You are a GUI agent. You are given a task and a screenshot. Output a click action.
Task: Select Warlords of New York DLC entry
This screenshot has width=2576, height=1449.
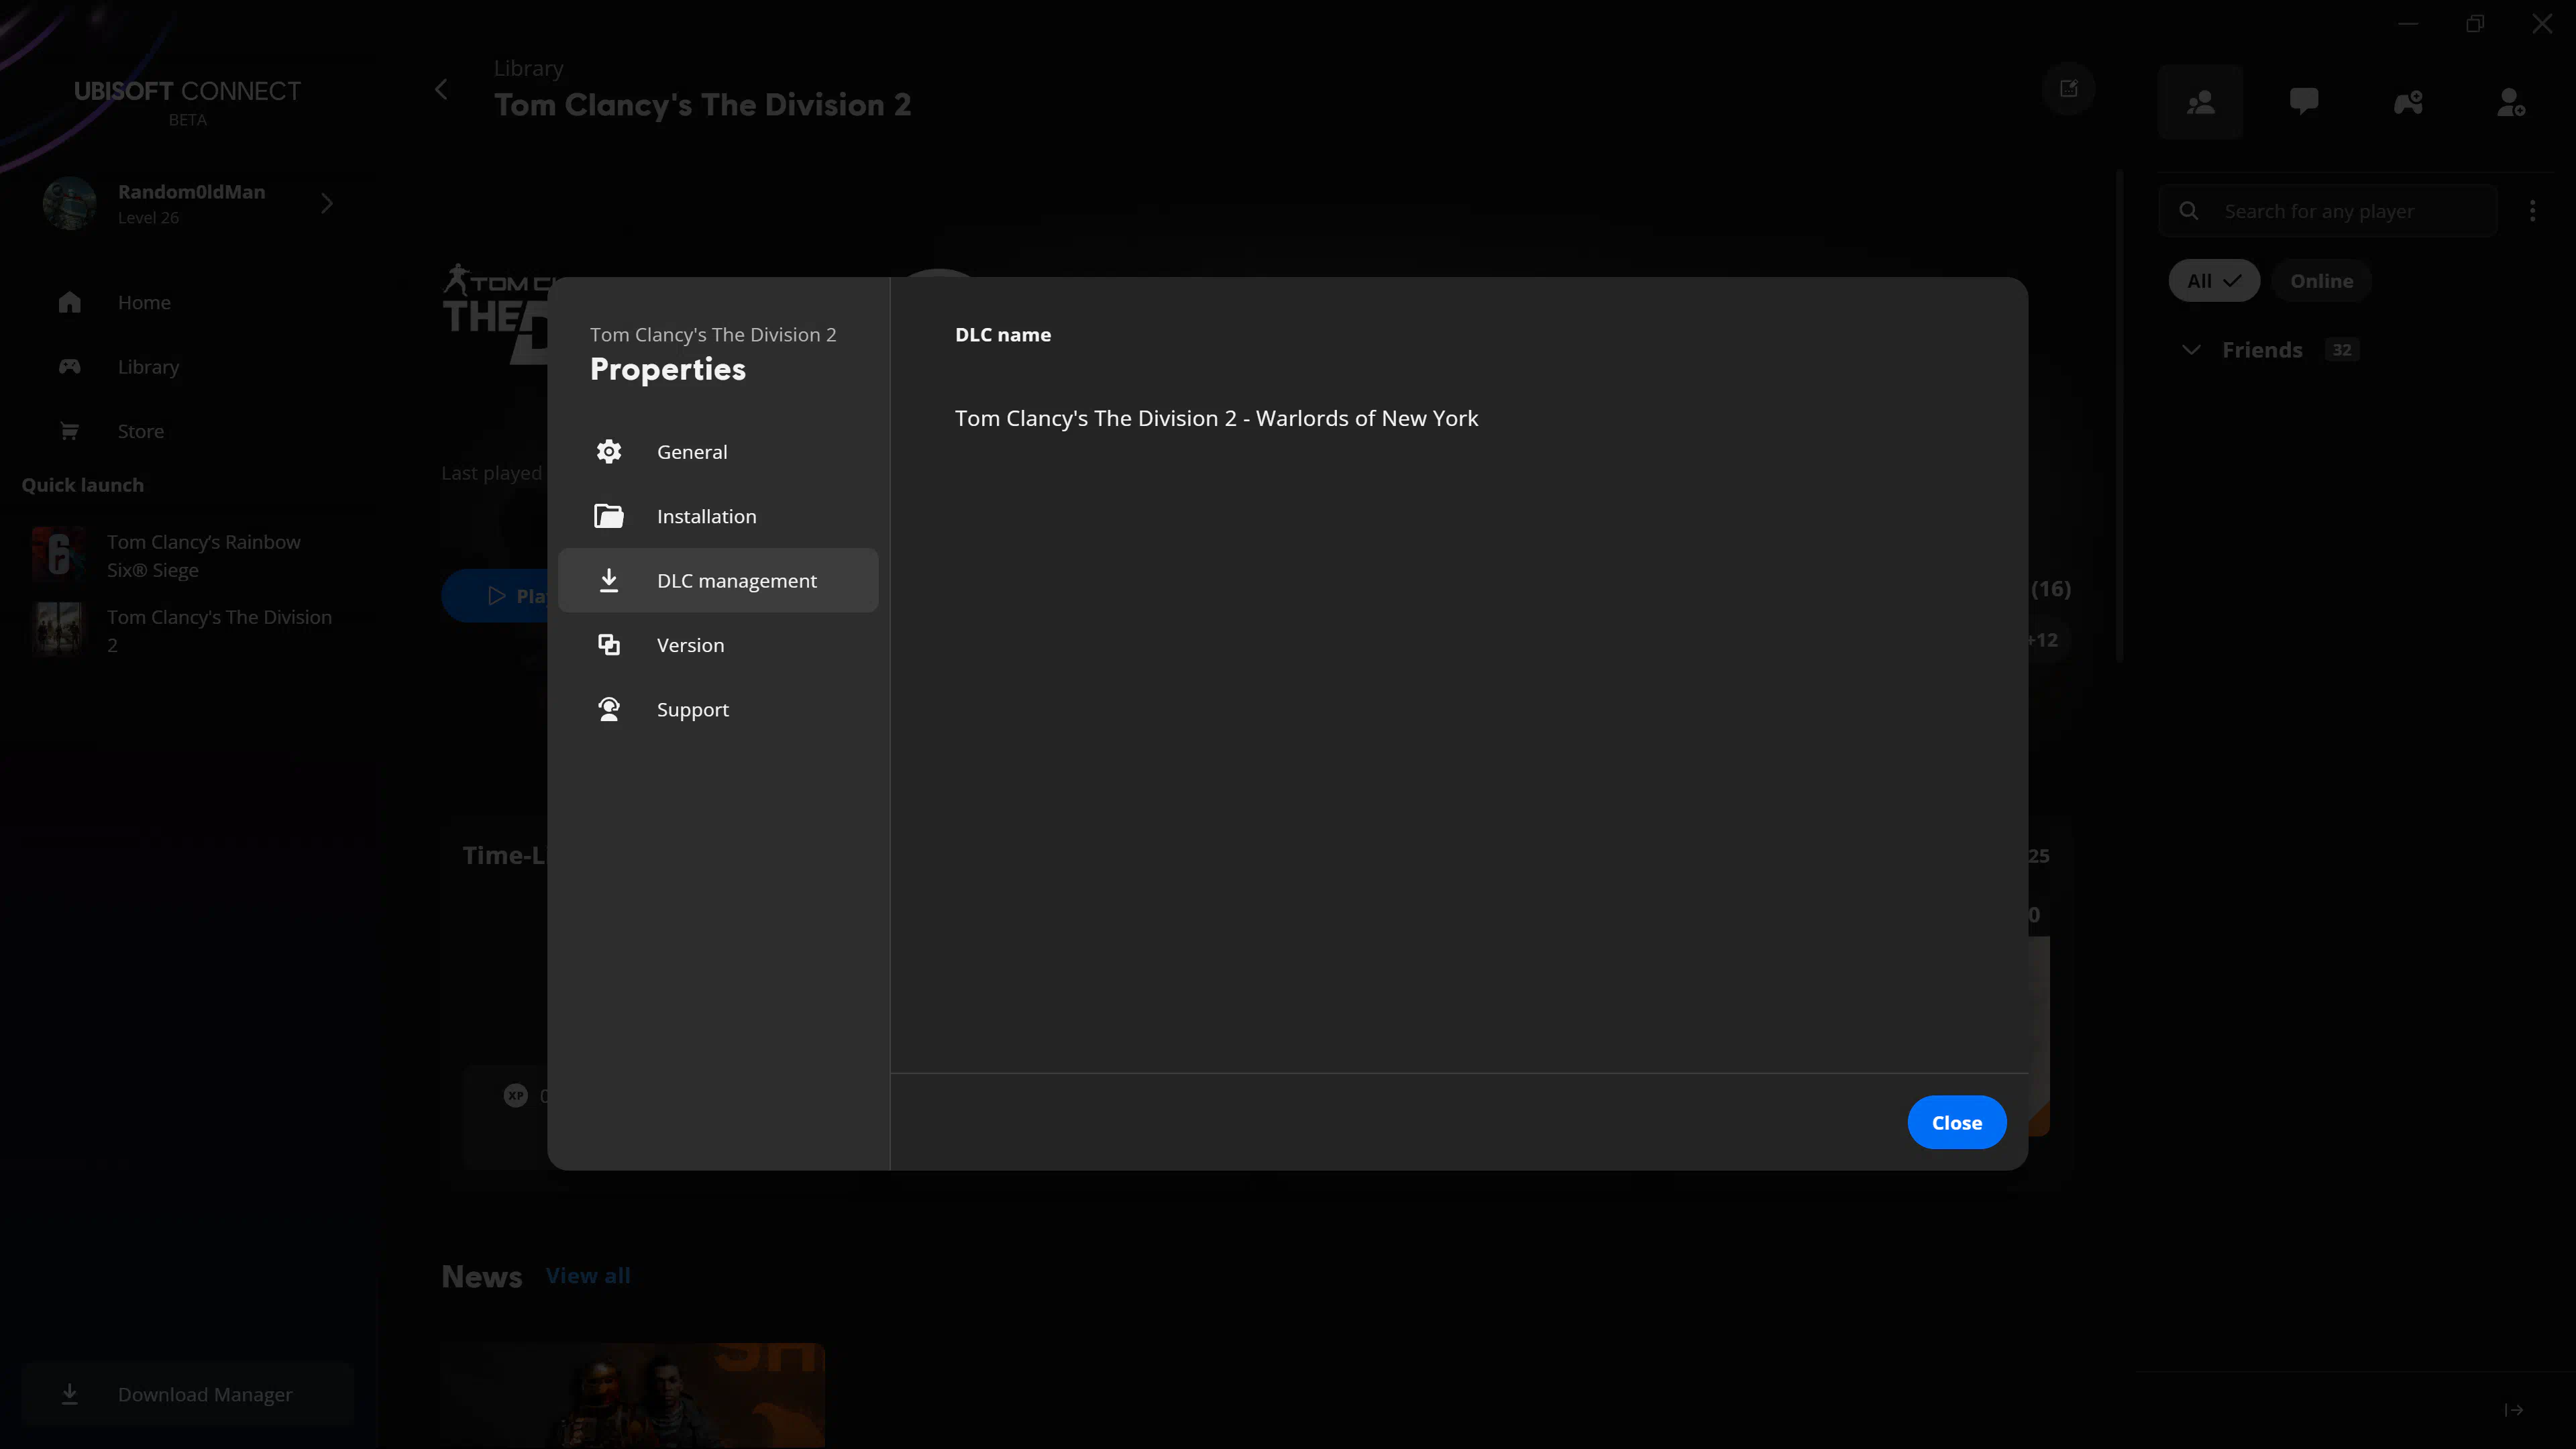[1216, 418]
